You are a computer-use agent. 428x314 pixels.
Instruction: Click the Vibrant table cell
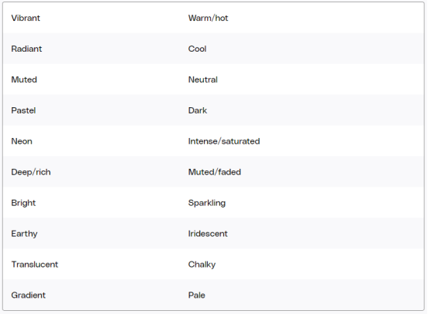click(x=25, y=18)
